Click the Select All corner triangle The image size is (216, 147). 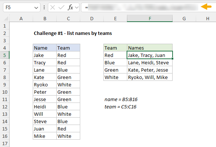coord(6,18)
